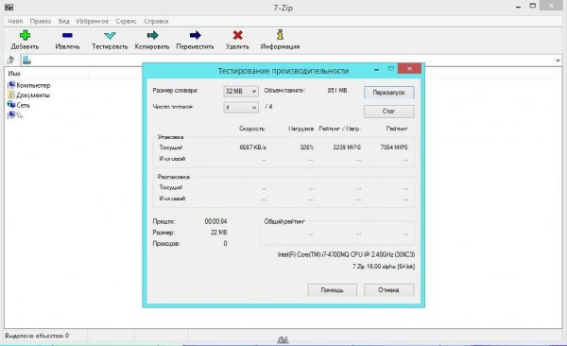Open the Избранное menu
The image size is (567, 346).
click(x=93, y=22)
